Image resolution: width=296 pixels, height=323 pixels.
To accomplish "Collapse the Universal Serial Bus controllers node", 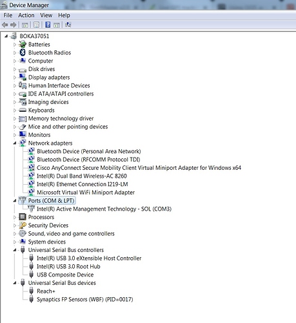I will pos(15,250).
